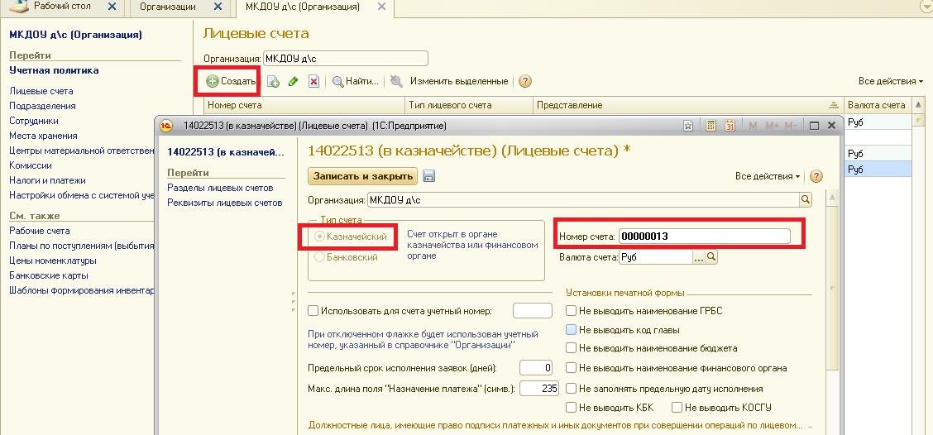Click the Номер счета input field
Viewport: 933px width, 435px height.
[x=705, y=237]
